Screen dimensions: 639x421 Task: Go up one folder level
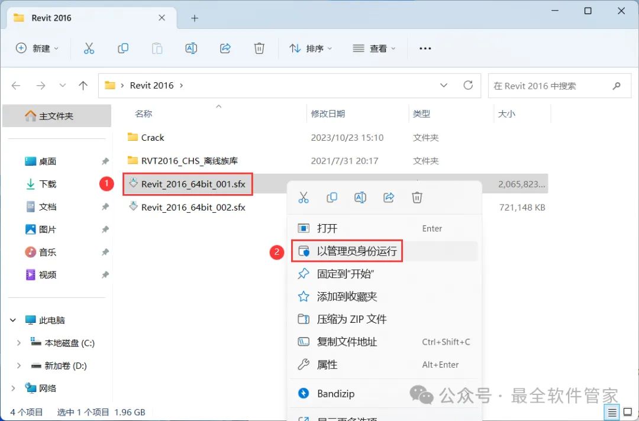(83, 86)
